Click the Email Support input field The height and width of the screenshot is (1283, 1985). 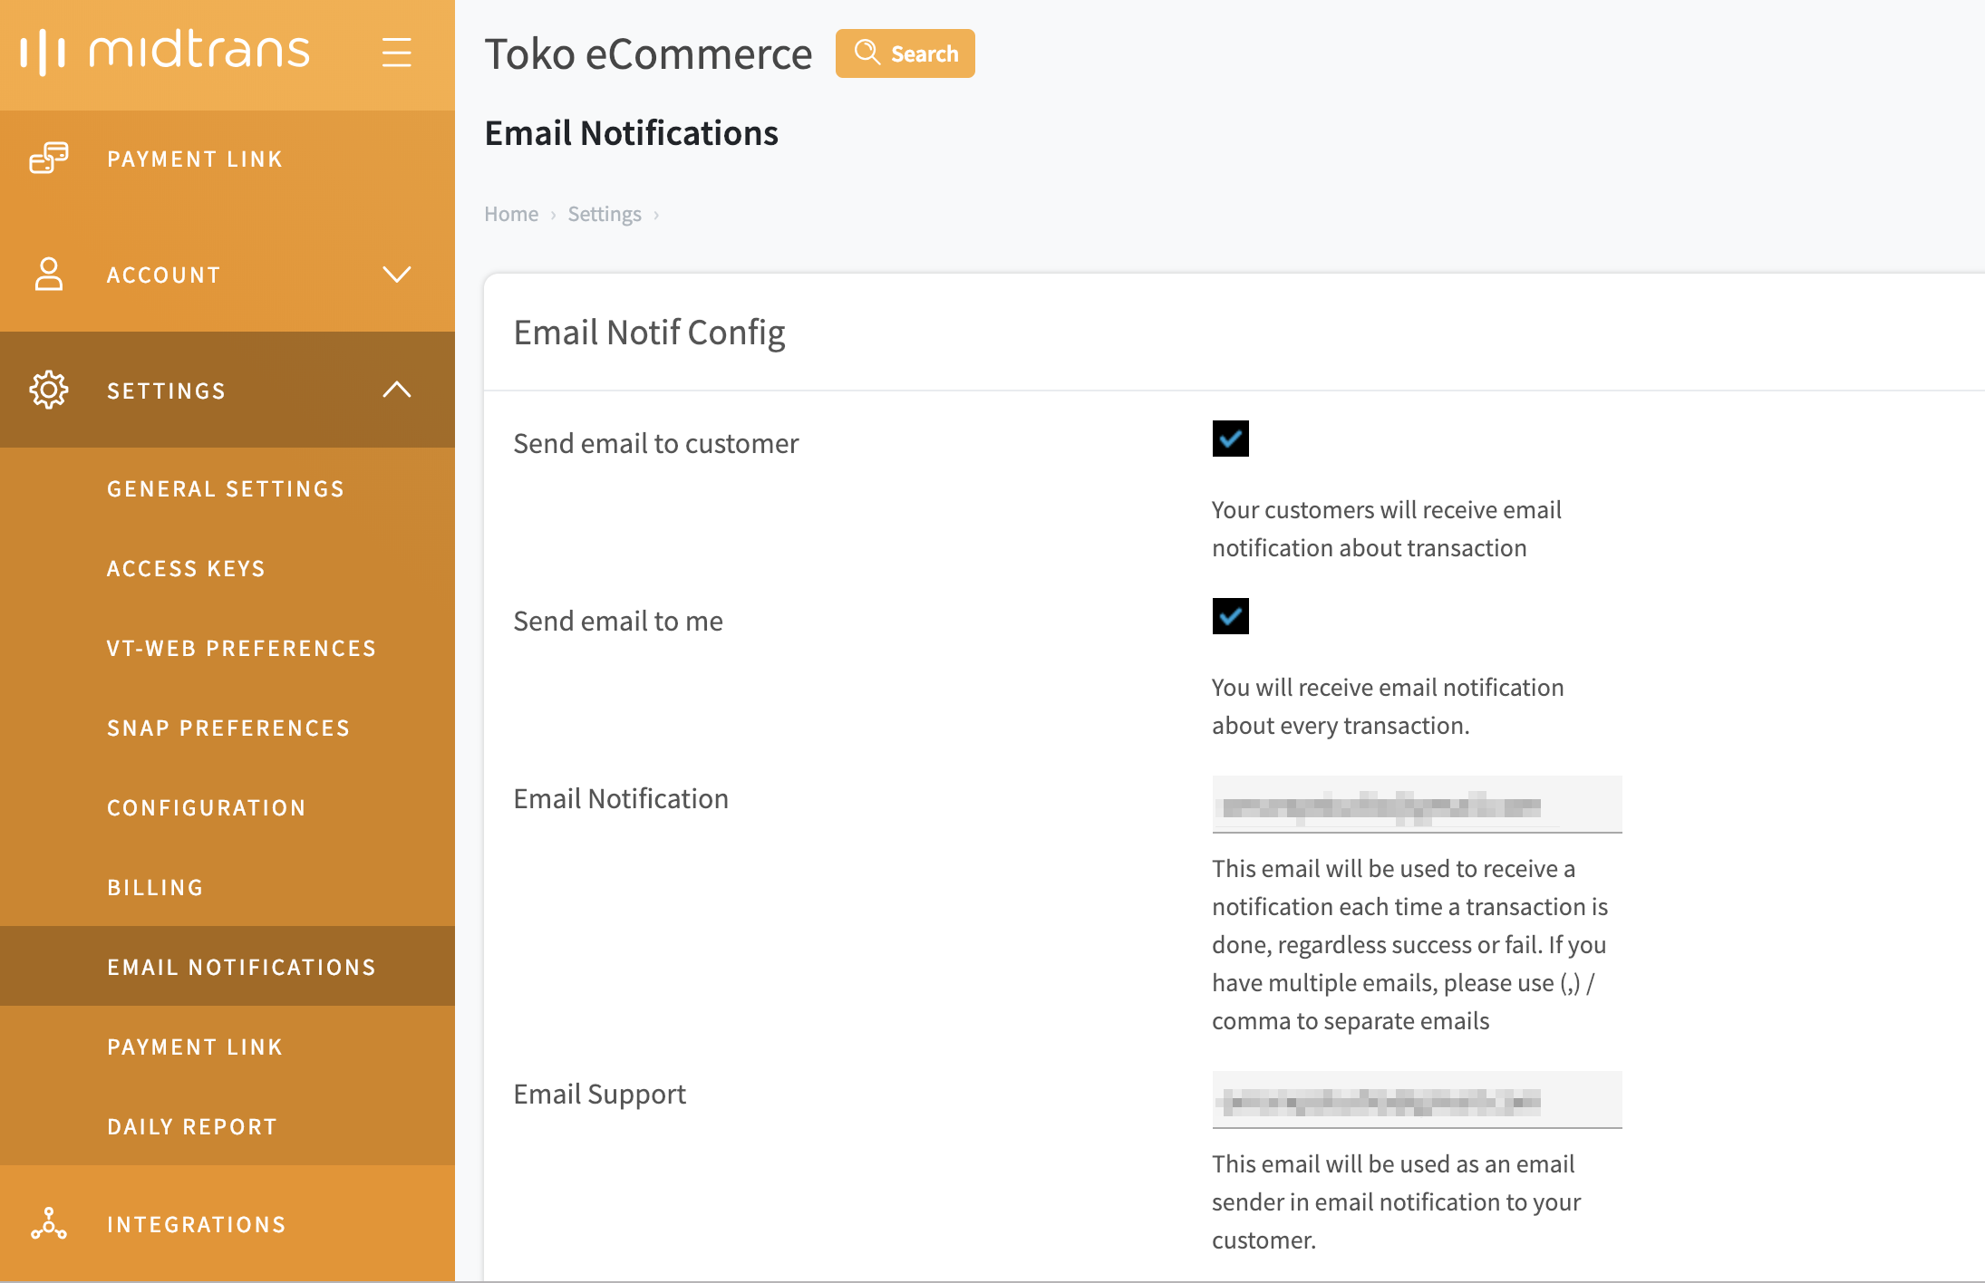[x=1416, y=1101]
